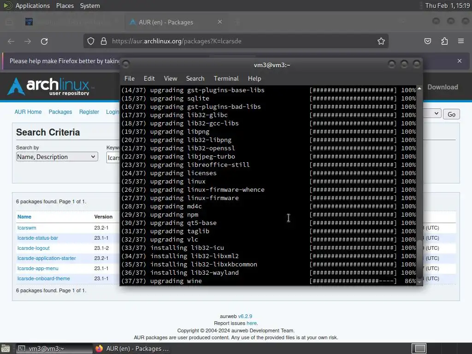Click the clock showing Thu Feb 1, 15:19
Screen dimensions: 472x354
click(447, 6)
